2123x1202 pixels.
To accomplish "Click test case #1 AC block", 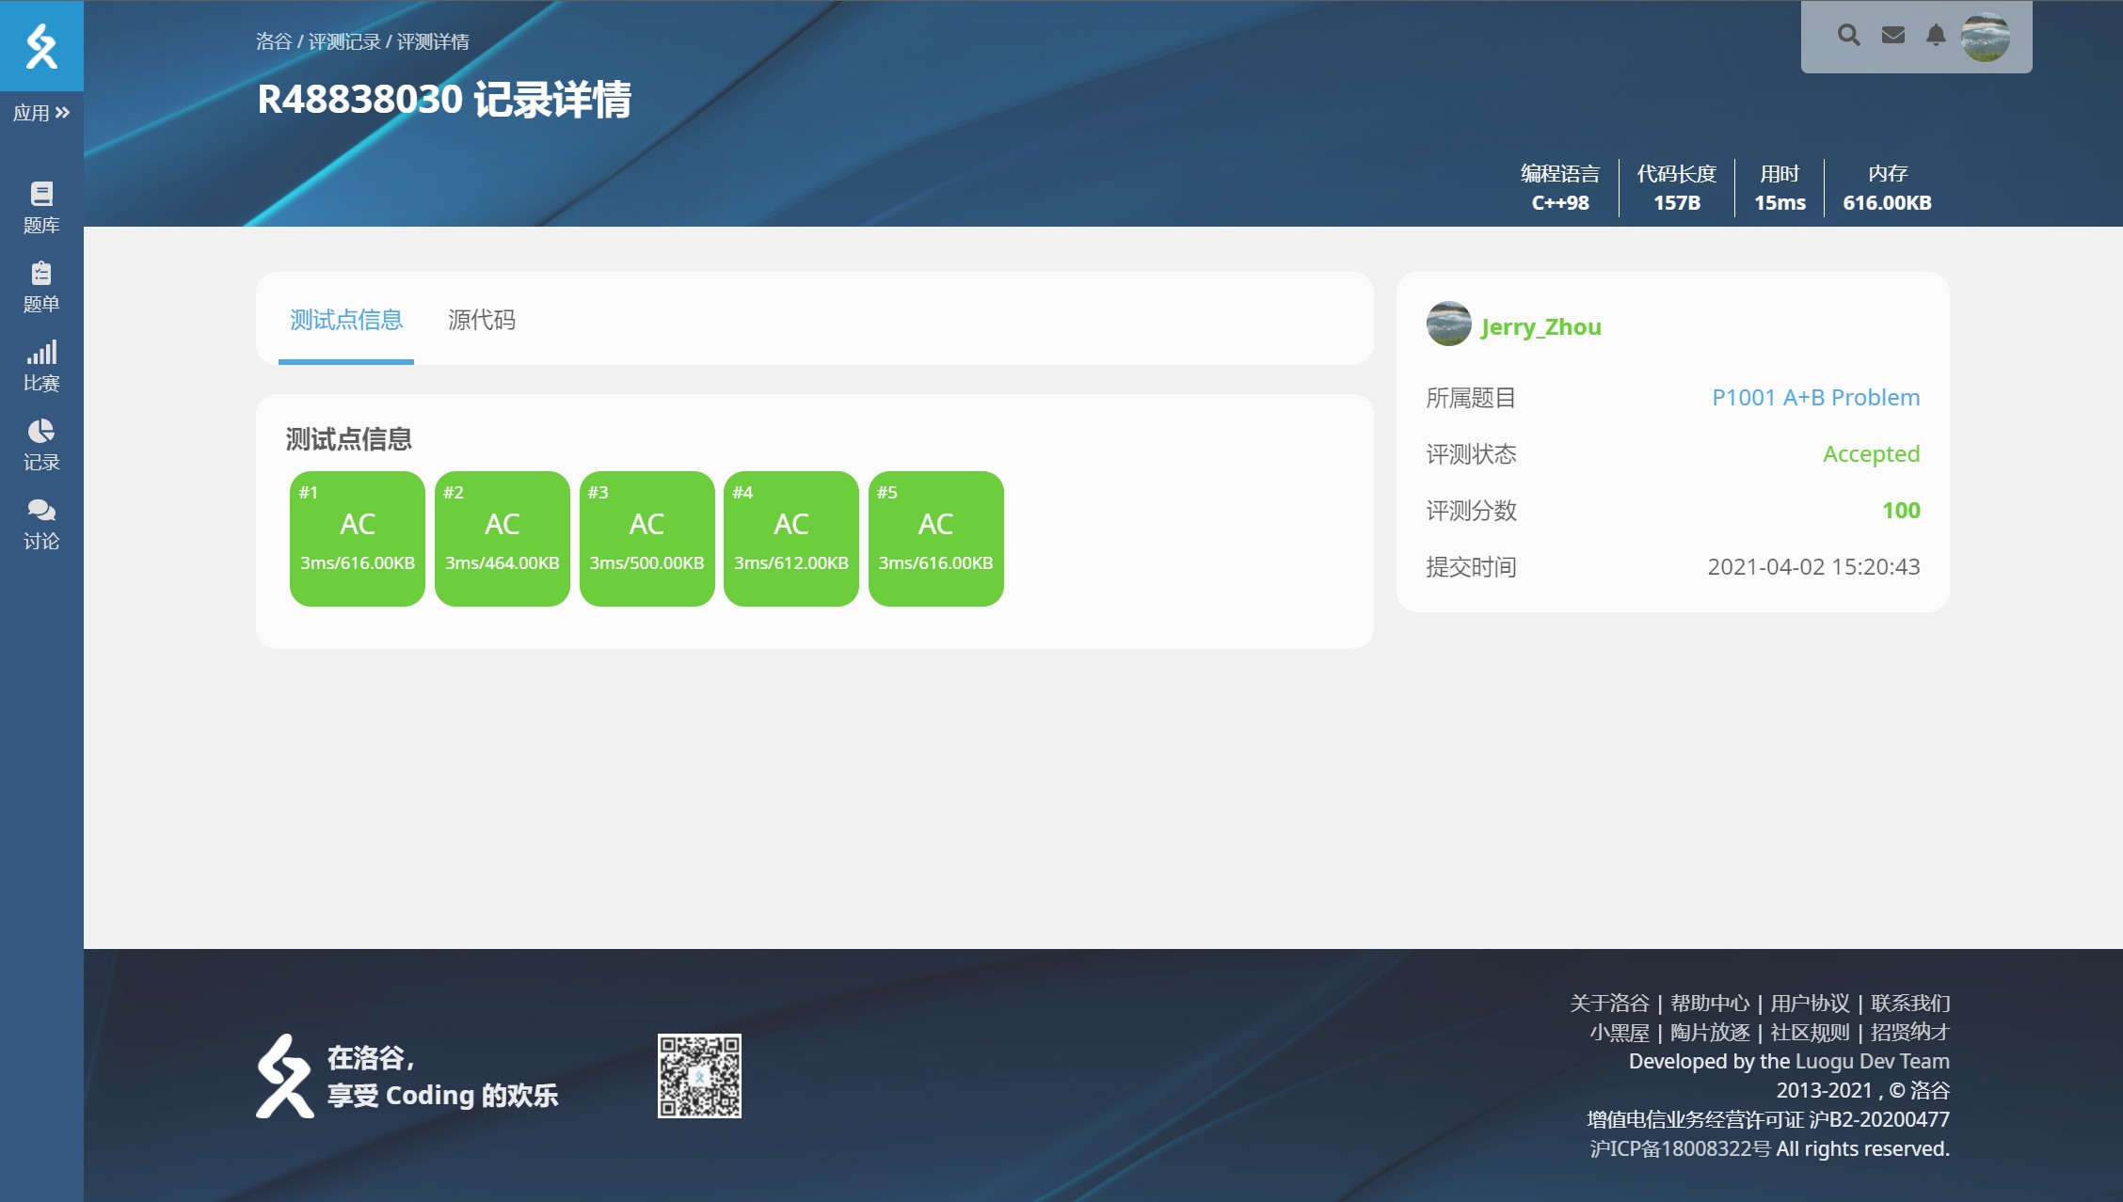I will (358, 538).
